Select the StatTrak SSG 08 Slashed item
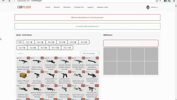 [51, 64]
